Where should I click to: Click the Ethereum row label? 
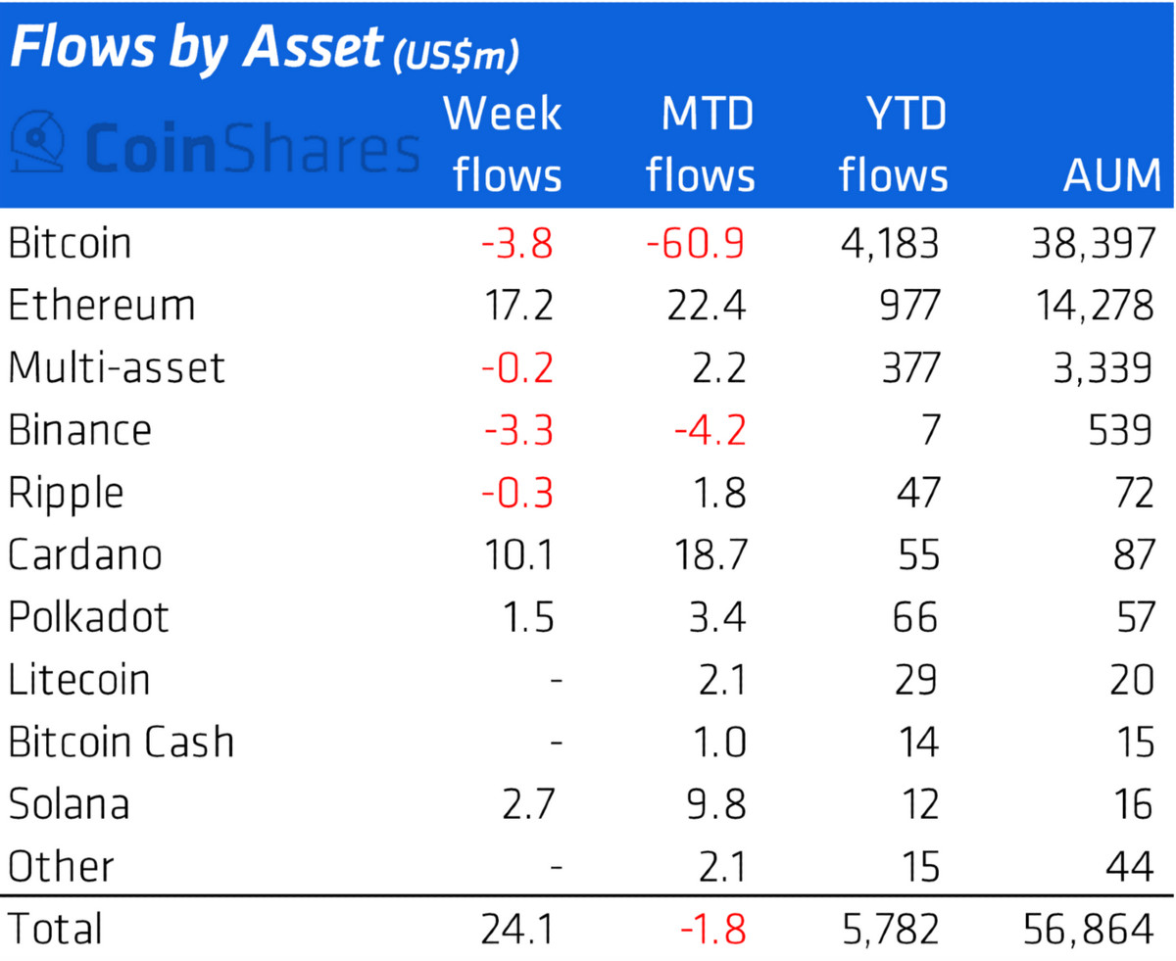[102, 306]
